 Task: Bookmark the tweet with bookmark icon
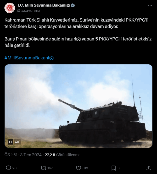point(114,168)
